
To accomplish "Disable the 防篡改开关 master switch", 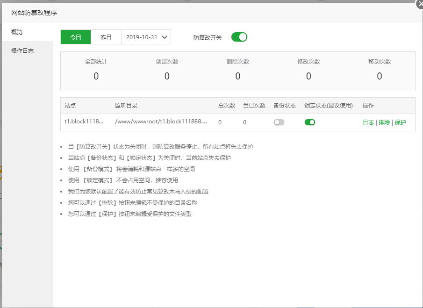I will 239,37.
